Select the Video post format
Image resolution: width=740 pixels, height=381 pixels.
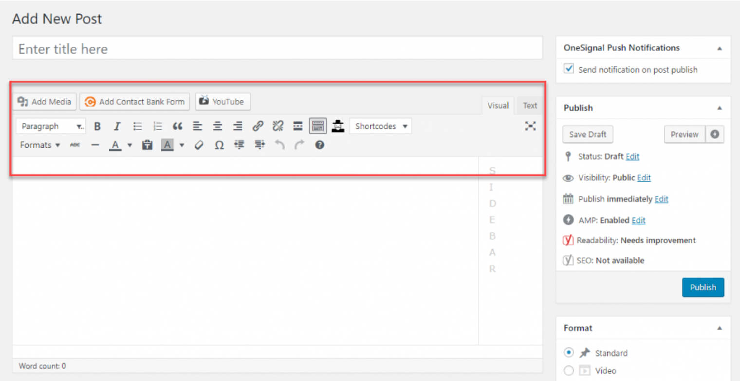click(569, 371)
